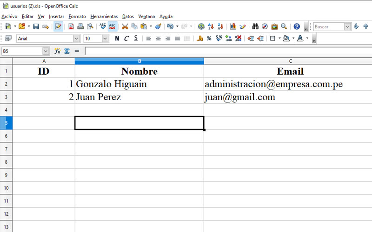Open the Navigator compass icon
The width and height of the screenshot is (372, 232).
[x=265, y=26]
